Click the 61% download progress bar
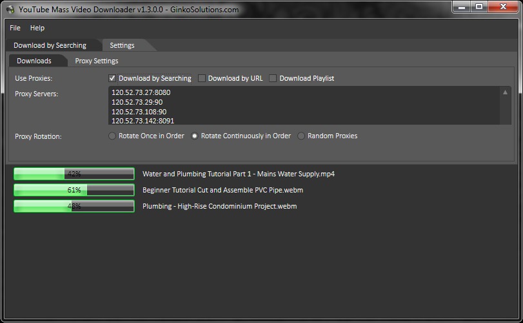 tap(74, 190)
